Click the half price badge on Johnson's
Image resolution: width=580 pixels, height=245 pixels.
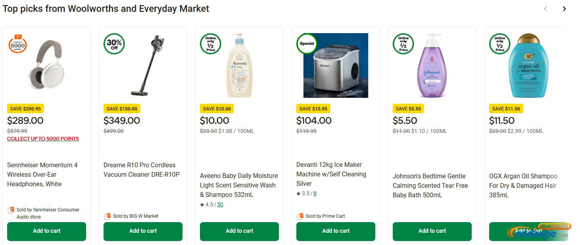tap(403, 44)
